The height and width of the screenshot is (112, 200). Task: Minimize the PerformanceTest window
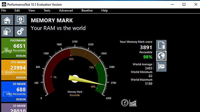coord(172,4)
